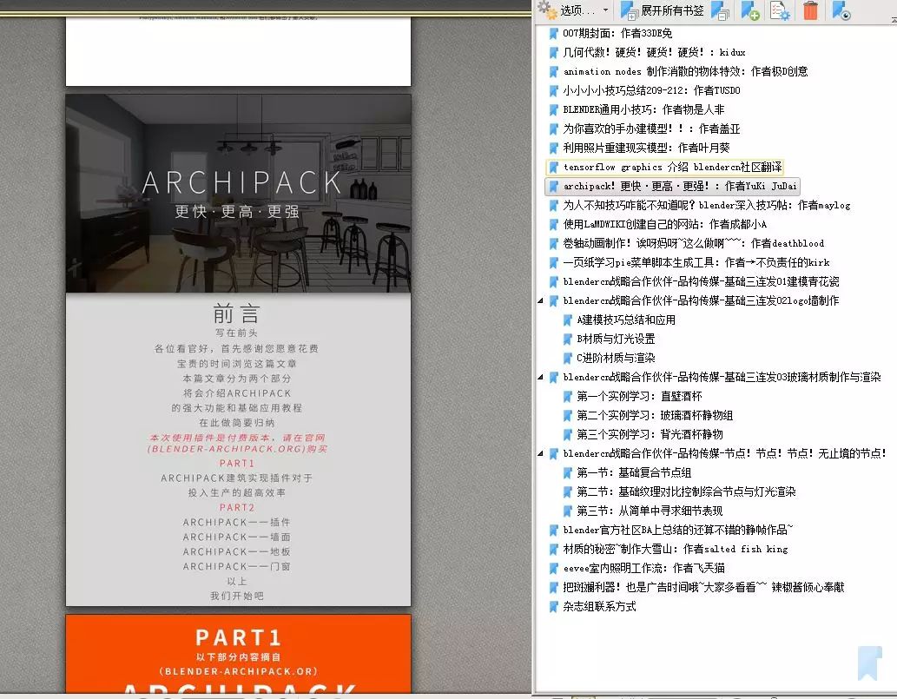The width and height of the screenshot is (897, 699).
Task: Click bookmark icon beside 007期封面 entry
Action: (553, 33)
